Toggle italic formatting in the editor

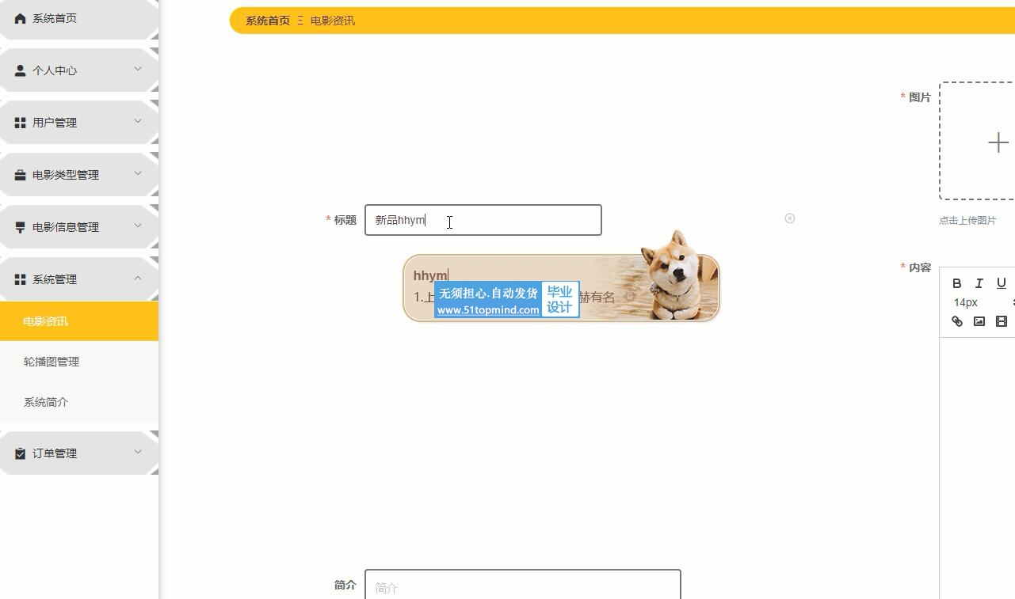tap(979, 283)
